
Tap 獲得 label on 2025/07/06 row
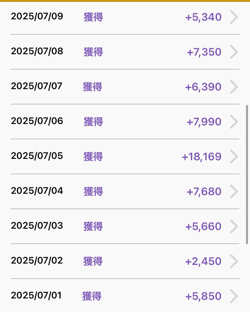[x=93, y=121]
